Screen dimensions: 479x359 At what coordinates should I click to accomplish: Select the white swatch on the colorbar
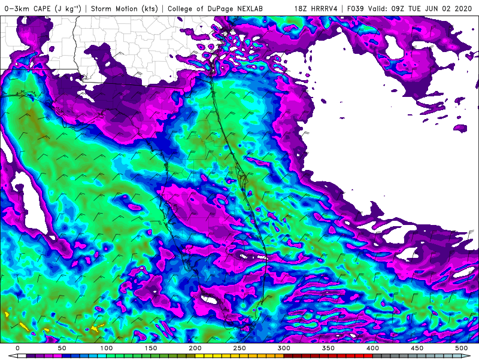pos(22,356)
